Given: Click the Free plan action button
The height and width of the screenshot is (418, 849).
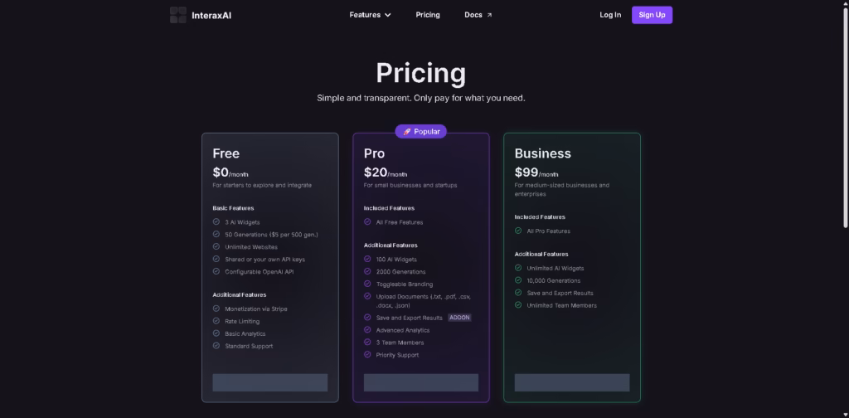Looking at the screenshot, I should click(270, 382).
